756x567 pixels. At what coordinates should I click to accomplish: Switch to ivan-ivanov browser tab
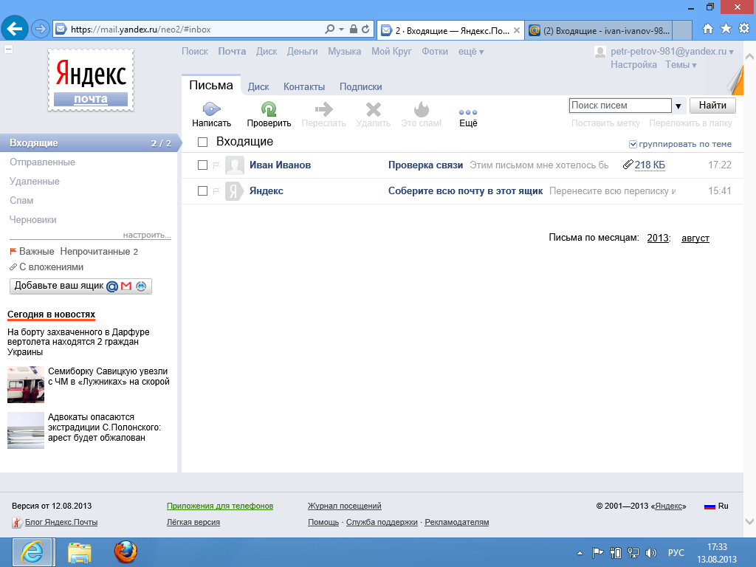[x=599, y=30]
